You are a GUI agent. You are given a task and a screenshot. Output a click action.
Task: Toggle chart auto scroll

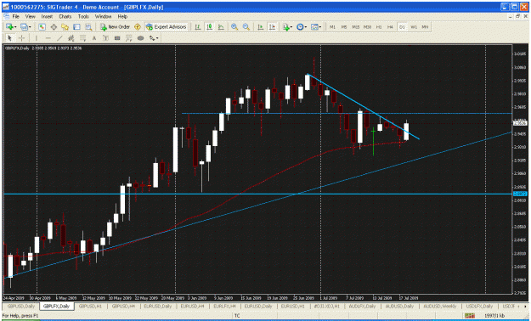[260, 27]
